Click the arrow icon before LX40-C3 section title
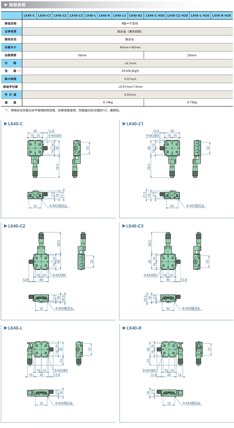 coord(124,226)
